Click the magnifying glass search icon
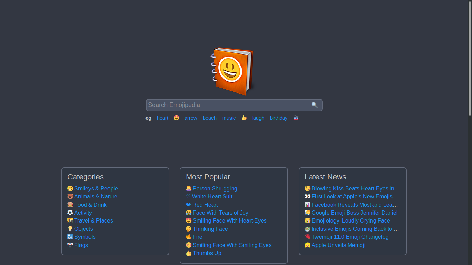Image resolution: width=472 pixels, height=265 pixels. point(314,105)
